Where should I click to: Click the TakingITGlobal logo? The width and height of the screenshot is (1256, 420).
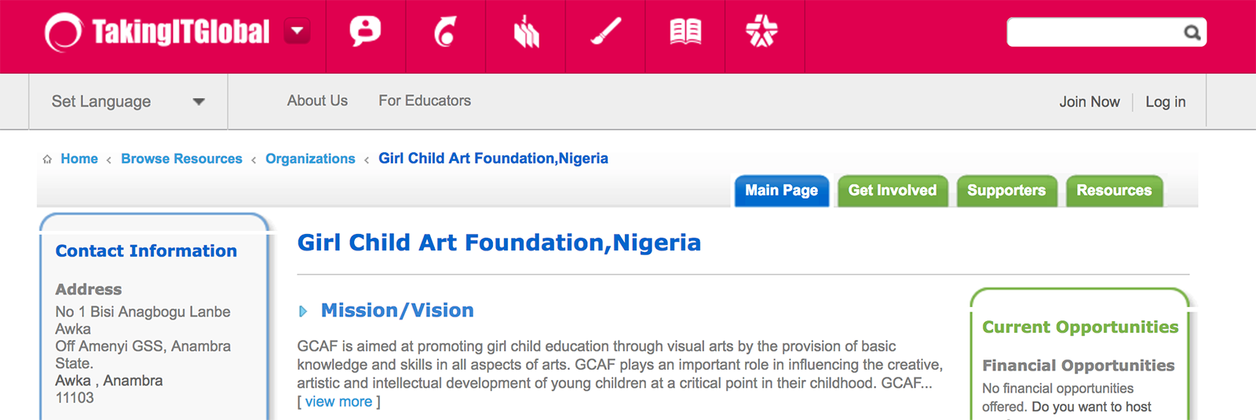pos(157,32)
